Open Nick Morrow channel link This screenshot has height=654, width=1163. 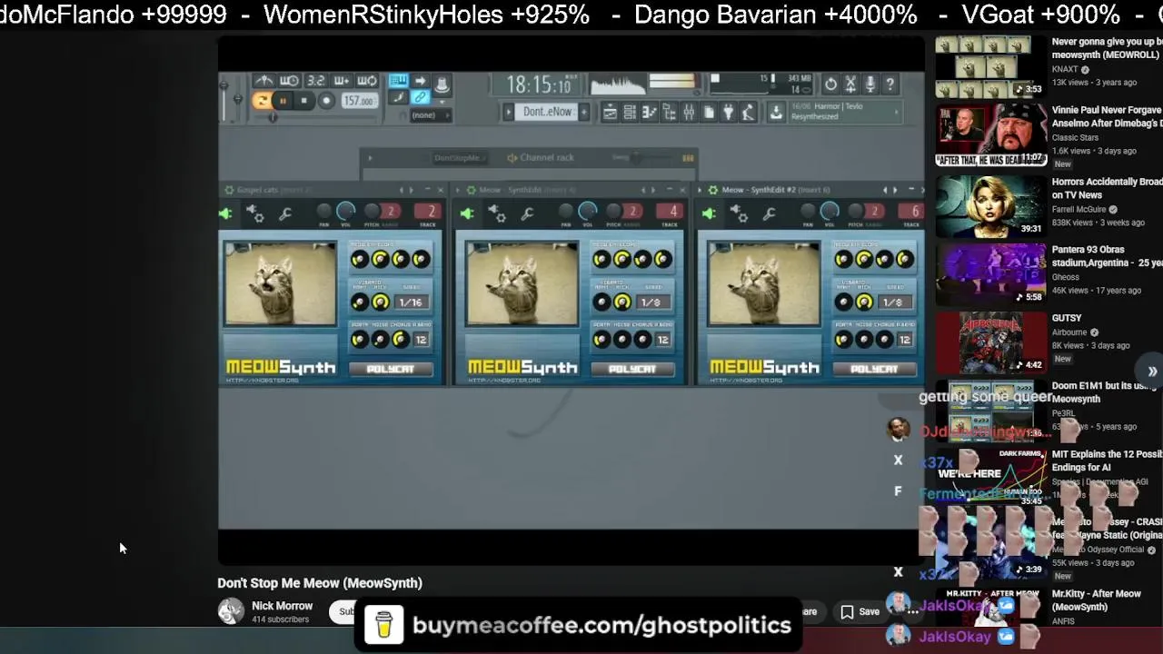point(282,606)
